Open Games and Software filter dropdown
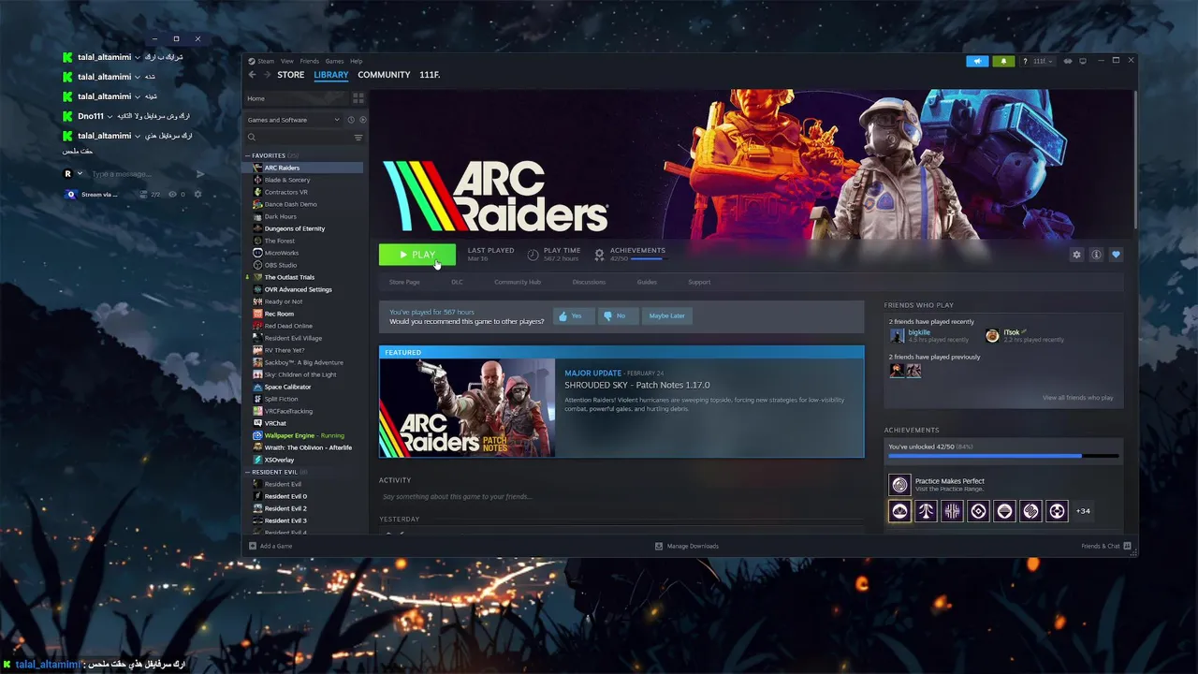 [293, 120]
